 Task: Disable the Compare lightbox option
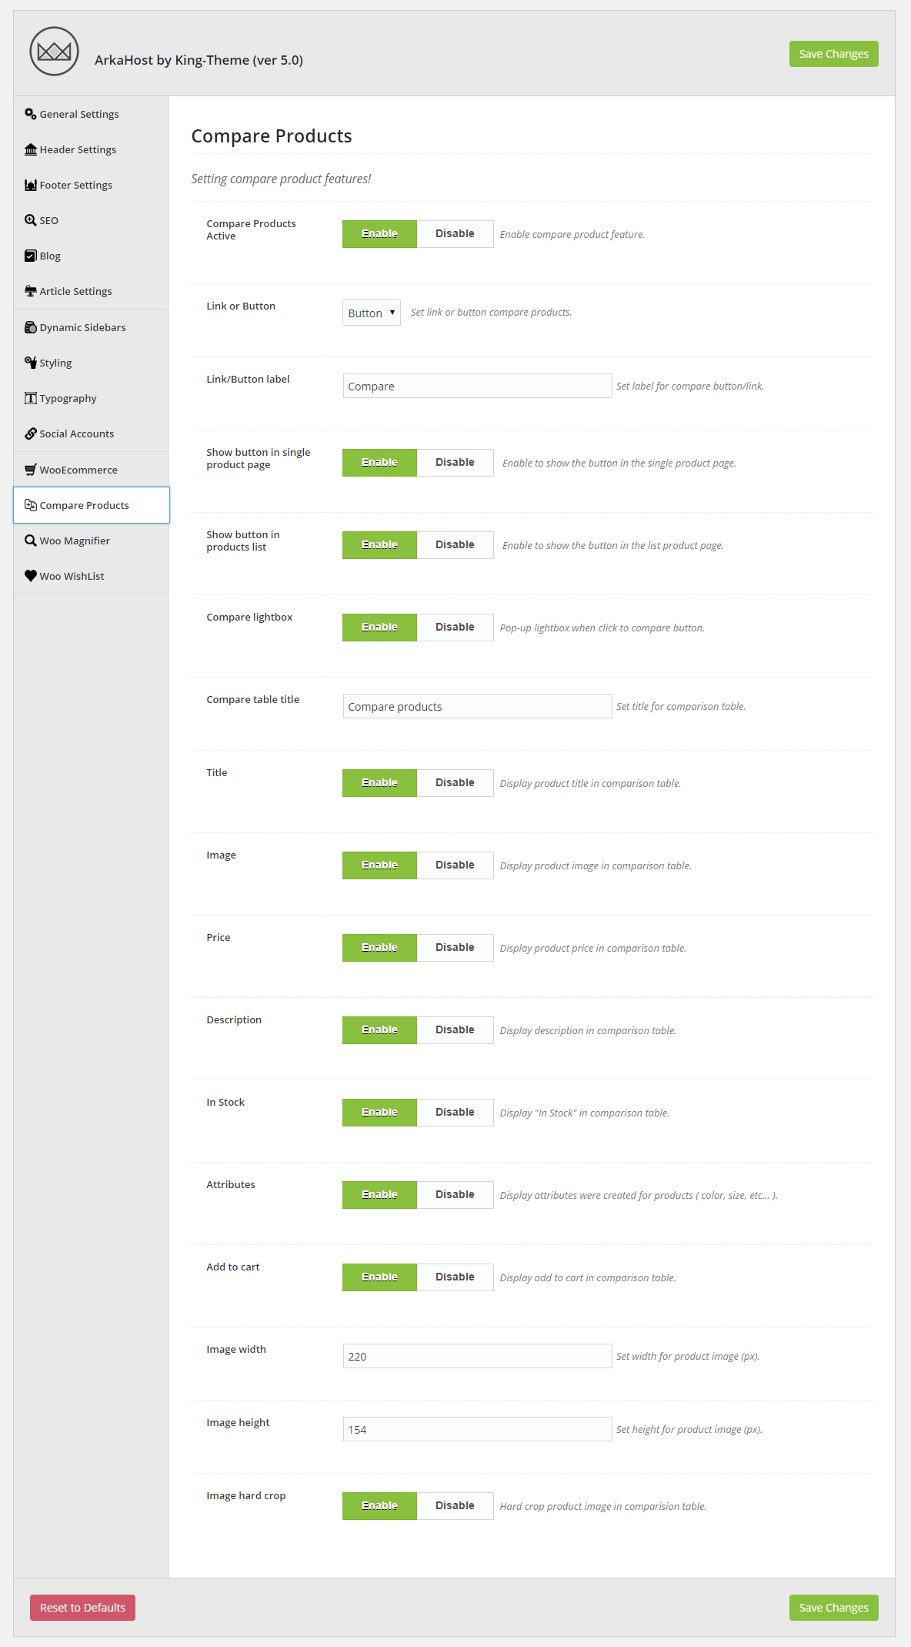pos(455,628)
